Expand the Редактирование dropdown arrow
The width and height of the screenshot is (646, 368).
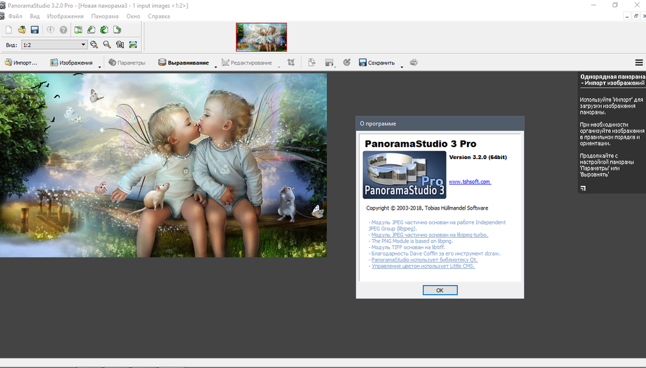pos(279,66)
